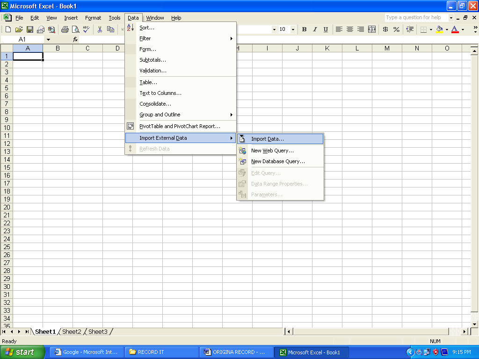Expand the Borders dropdown arrow
This screenshot has width=479, height=359.
(x=431, y=29)
